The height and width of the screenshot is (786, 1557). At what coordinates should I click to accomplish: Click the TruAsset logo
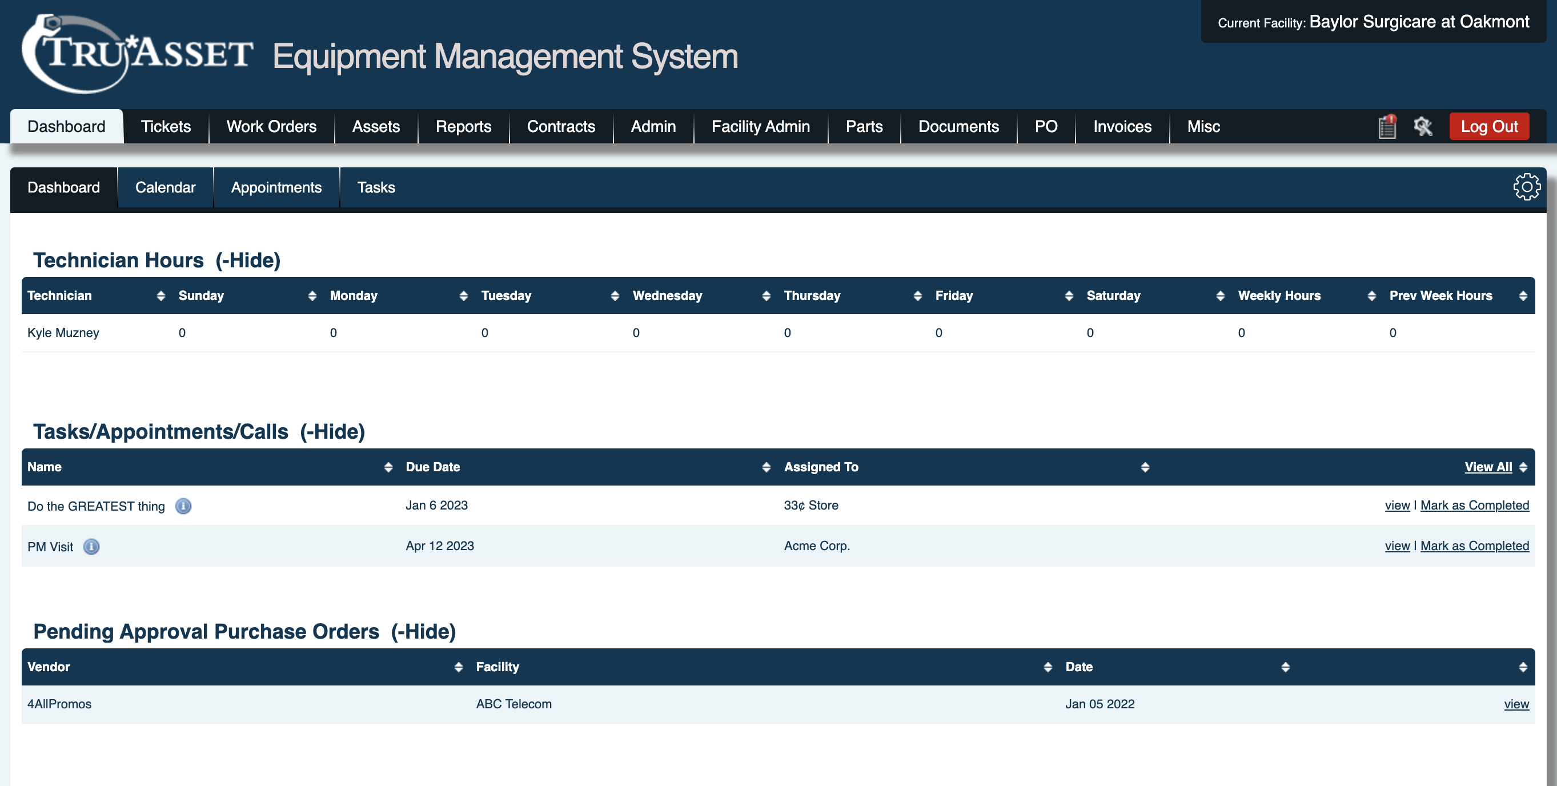[x=138, y=53]
